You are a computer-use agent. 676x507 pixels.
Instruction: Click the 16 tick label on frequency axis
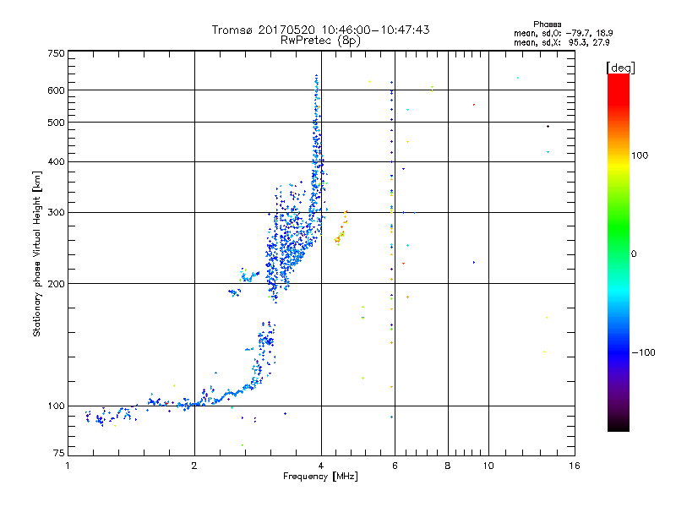click(x=575, y=466)
